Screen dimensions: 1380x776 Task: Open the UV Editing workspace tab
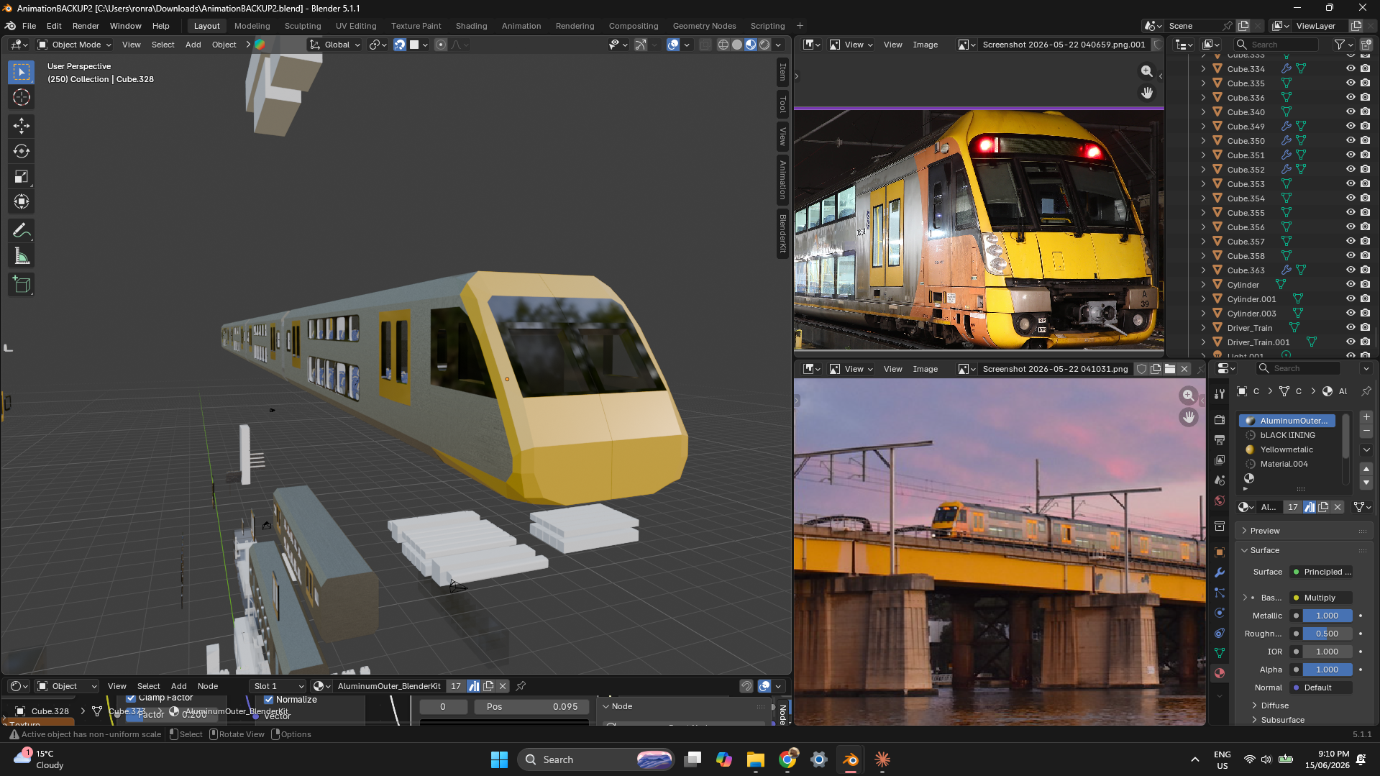(356, 26)
